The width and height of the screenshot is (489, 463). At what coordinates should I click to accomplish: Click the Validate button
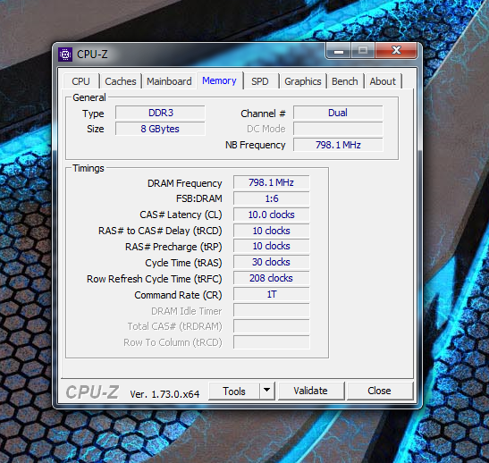coord(310,391)
